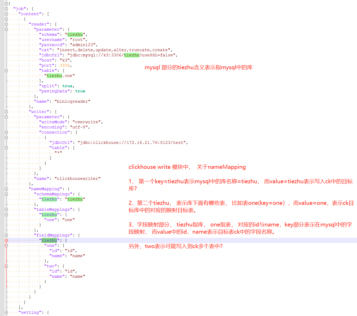Click the highlighted "tiezhu" in jdbcUrl
Viewport: 357px width, 316px height.
[132, 55]
